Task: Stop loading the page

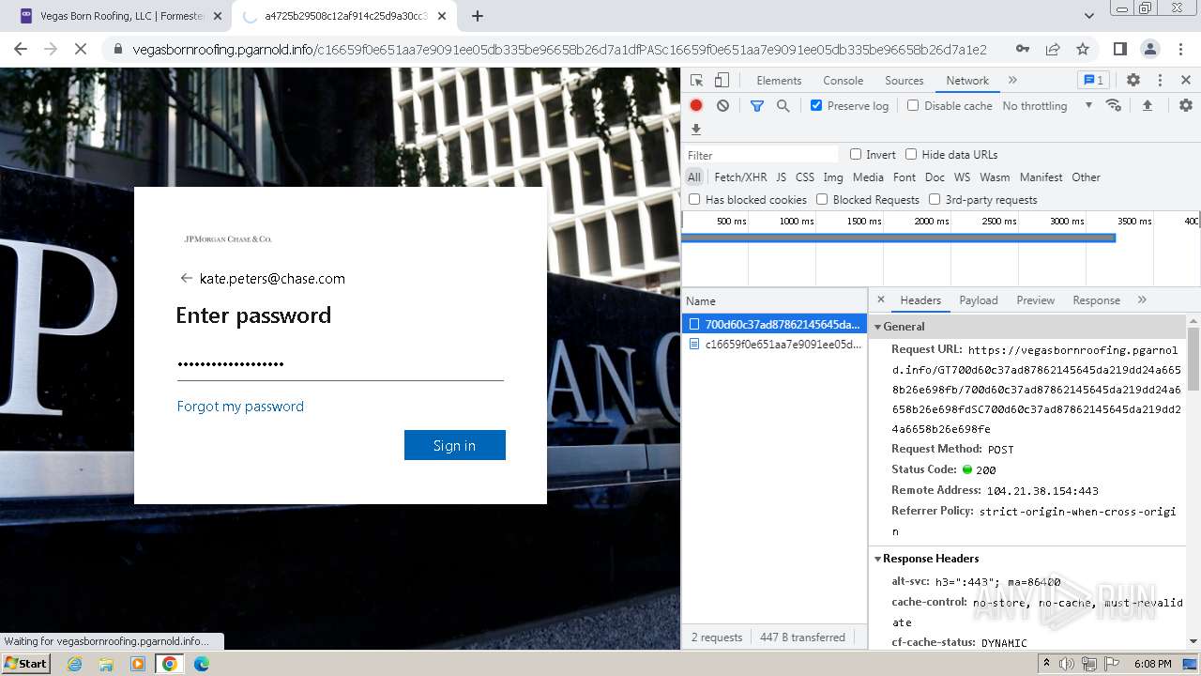Action: coord(81,49)
